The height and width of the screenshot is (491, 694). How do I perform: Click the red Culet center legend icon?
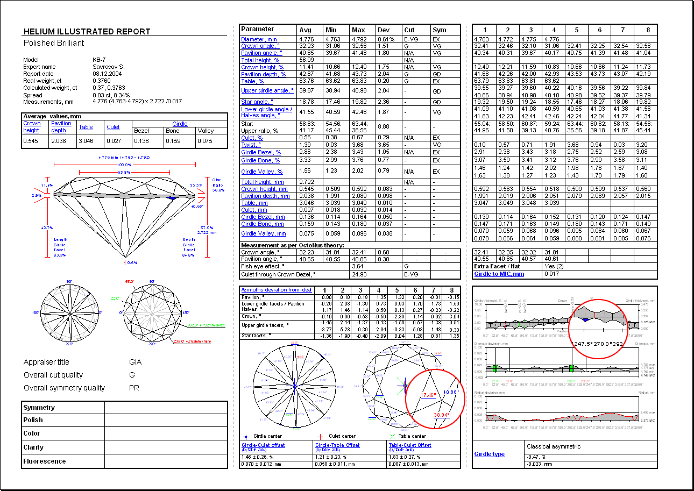click(321, 436)
